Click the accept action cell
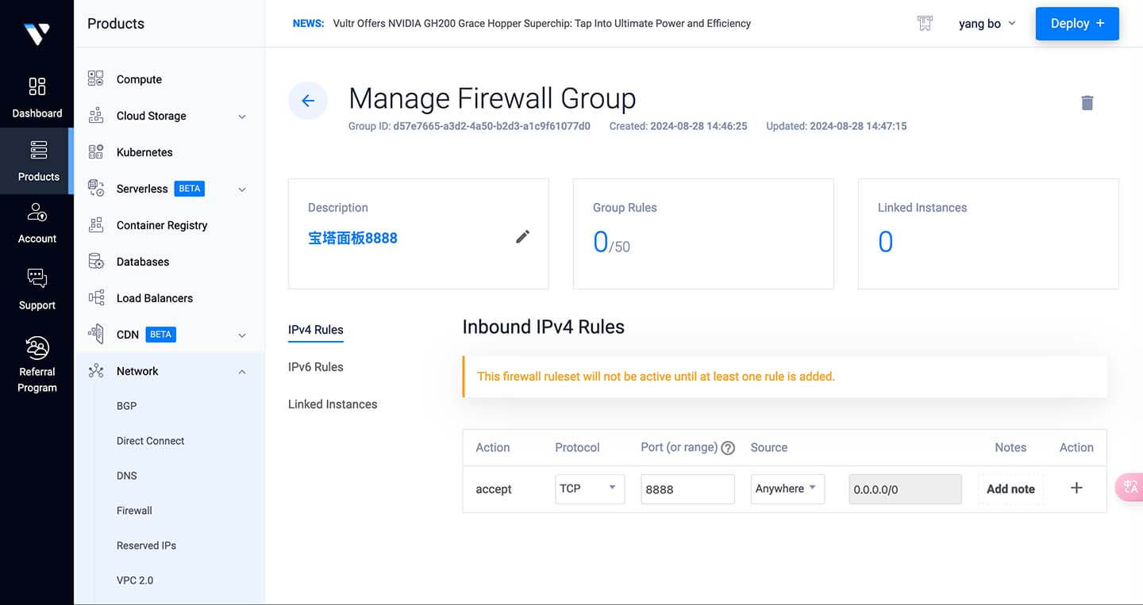This screenshot has height=605, width=1143. (x=494, y=489)
